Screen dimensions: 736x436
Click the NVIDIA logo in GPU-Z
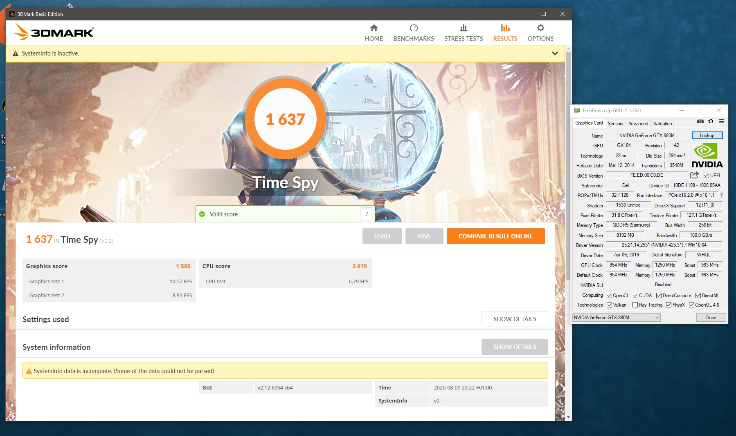707,156
